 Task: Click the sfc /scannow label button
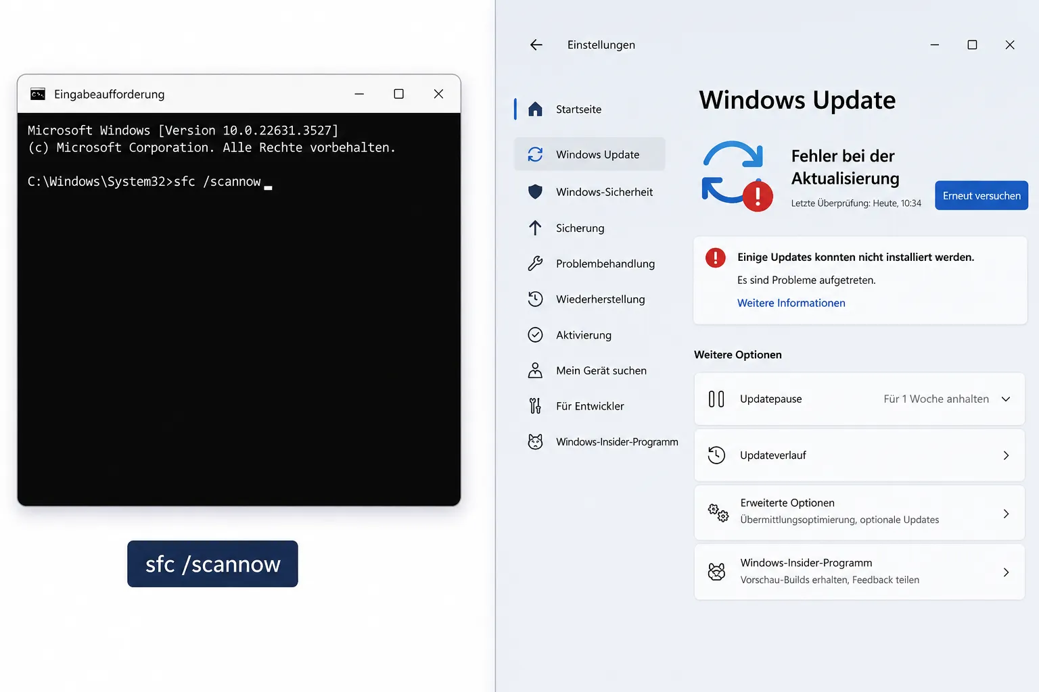click(212, 564)
